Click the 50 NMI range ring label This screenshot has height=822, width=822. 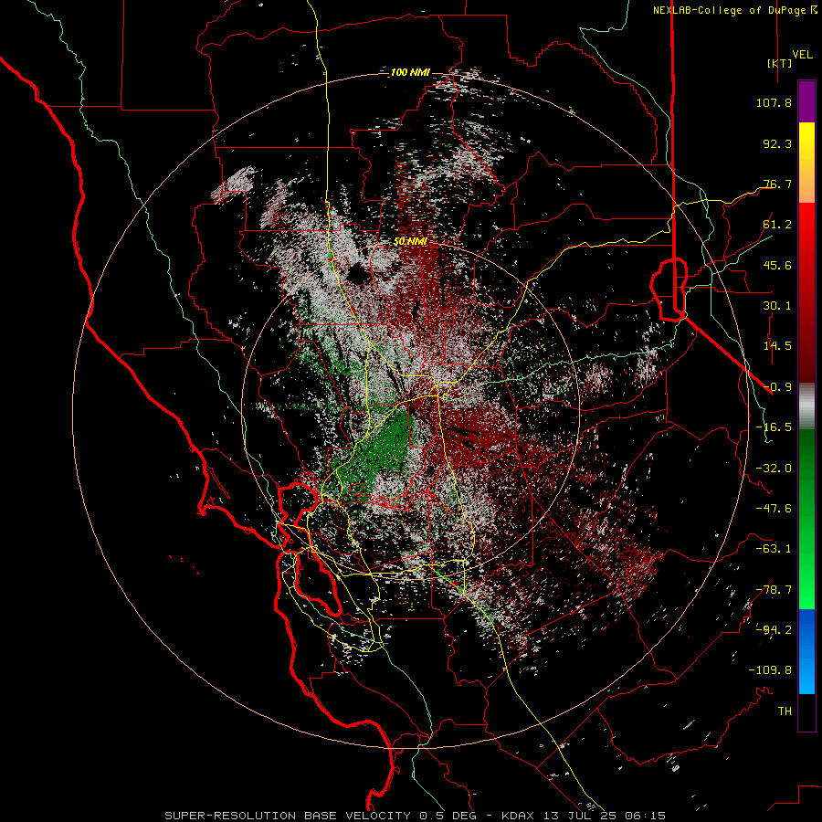click(410, 241)
